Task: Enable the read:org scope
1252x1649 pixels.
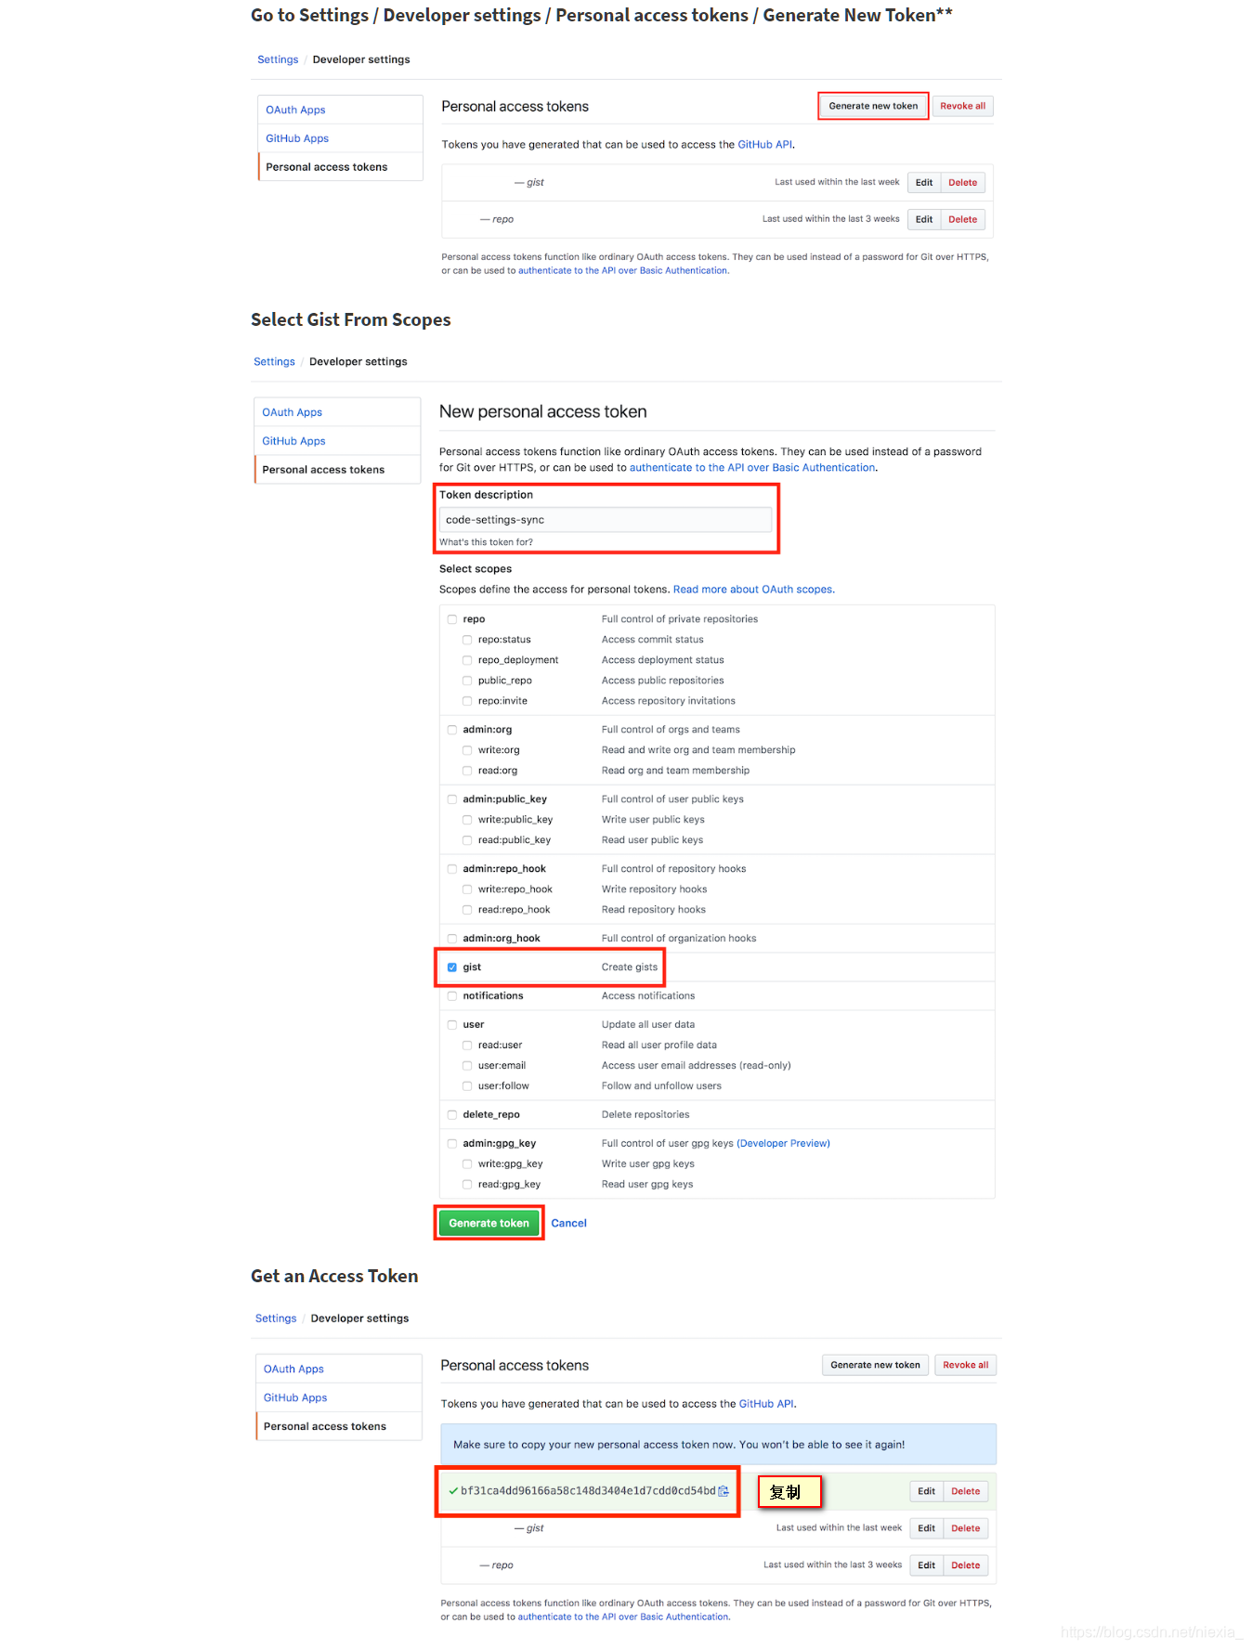Action: tap(467, 771)
